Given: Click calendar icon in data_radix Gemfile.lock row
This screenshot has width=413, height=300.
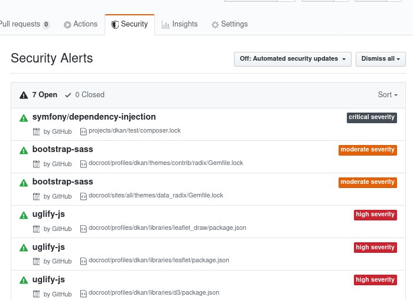Looking at the screenshot, I should [37, 196].
